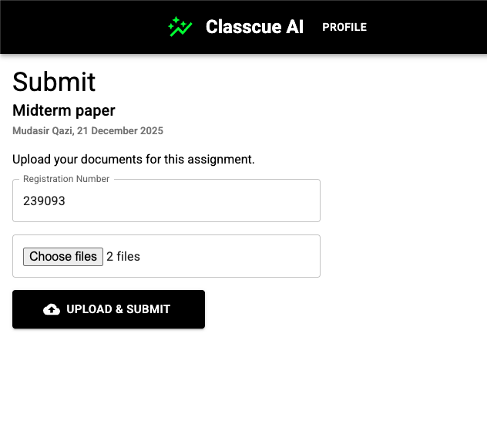Screen dimensions: 487x435
Task: Click the Classcue AI brand title
Action: 254,27
